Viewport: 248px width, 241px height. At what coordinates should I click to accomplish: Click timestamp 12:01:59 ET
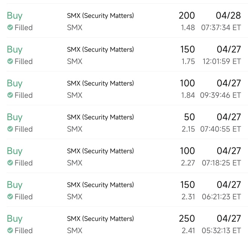click(x=222, y=61)
